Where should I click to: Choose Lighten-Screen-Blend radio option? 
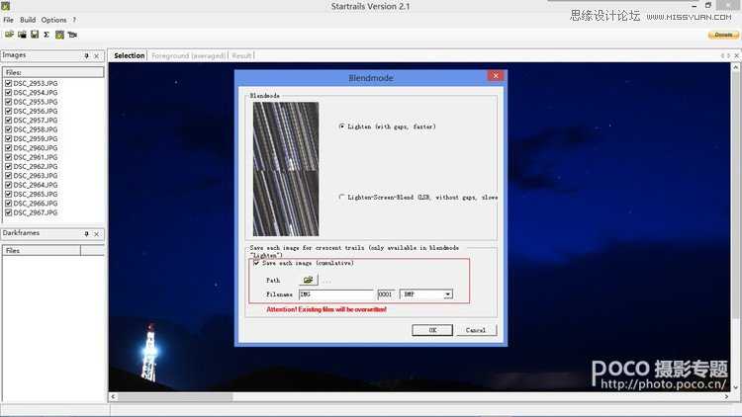[342, 197]
